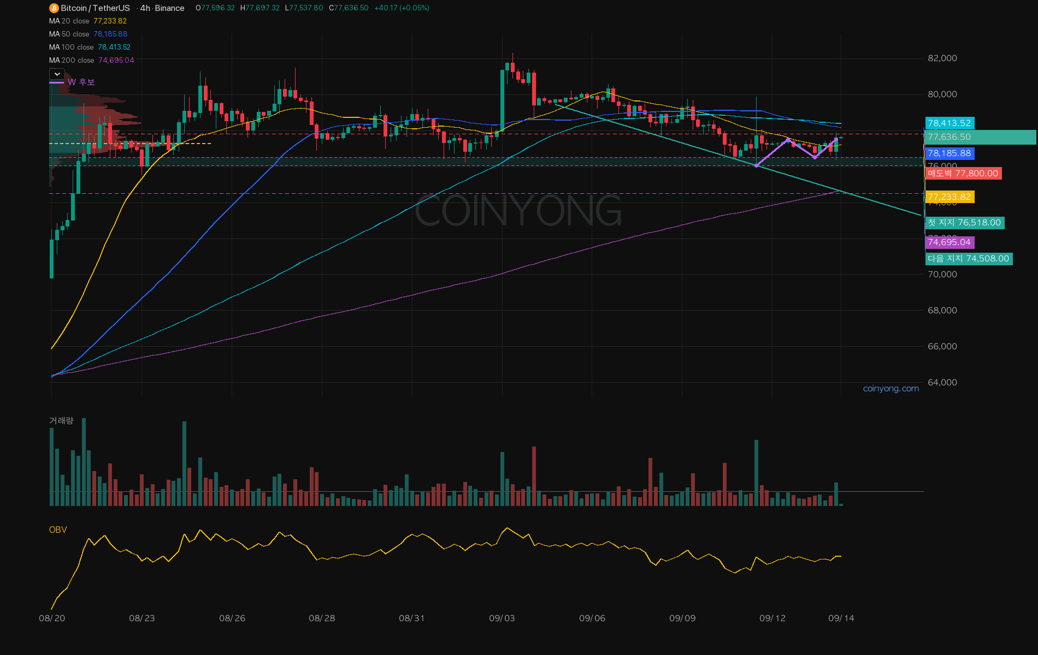Viewport: 1038px width, 655px height.
Task: Click the 70,000 price axis label
Action: 942,275
